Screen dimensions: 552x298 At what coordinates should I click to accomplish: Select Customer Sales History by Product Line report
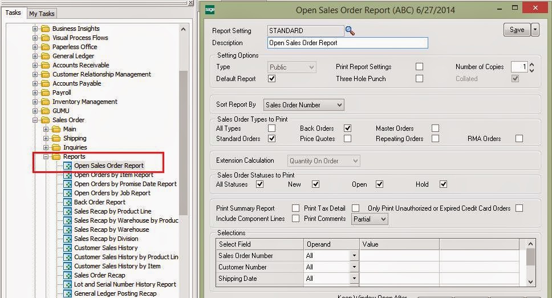click(x=126, y=257)
